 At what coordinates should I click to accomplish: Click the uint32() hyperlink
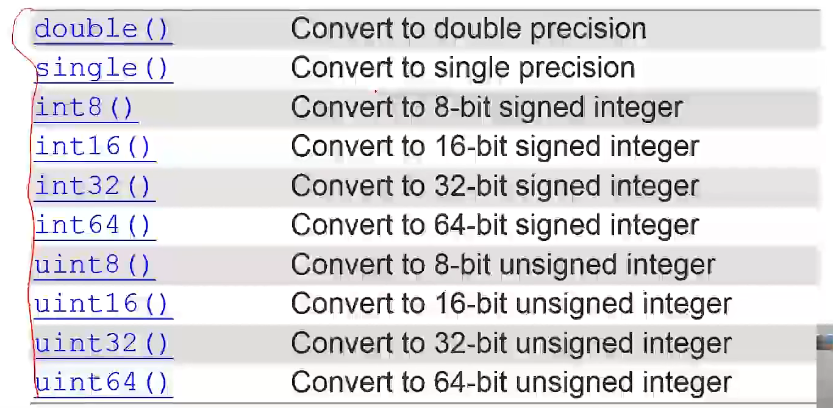coord(102,343)
